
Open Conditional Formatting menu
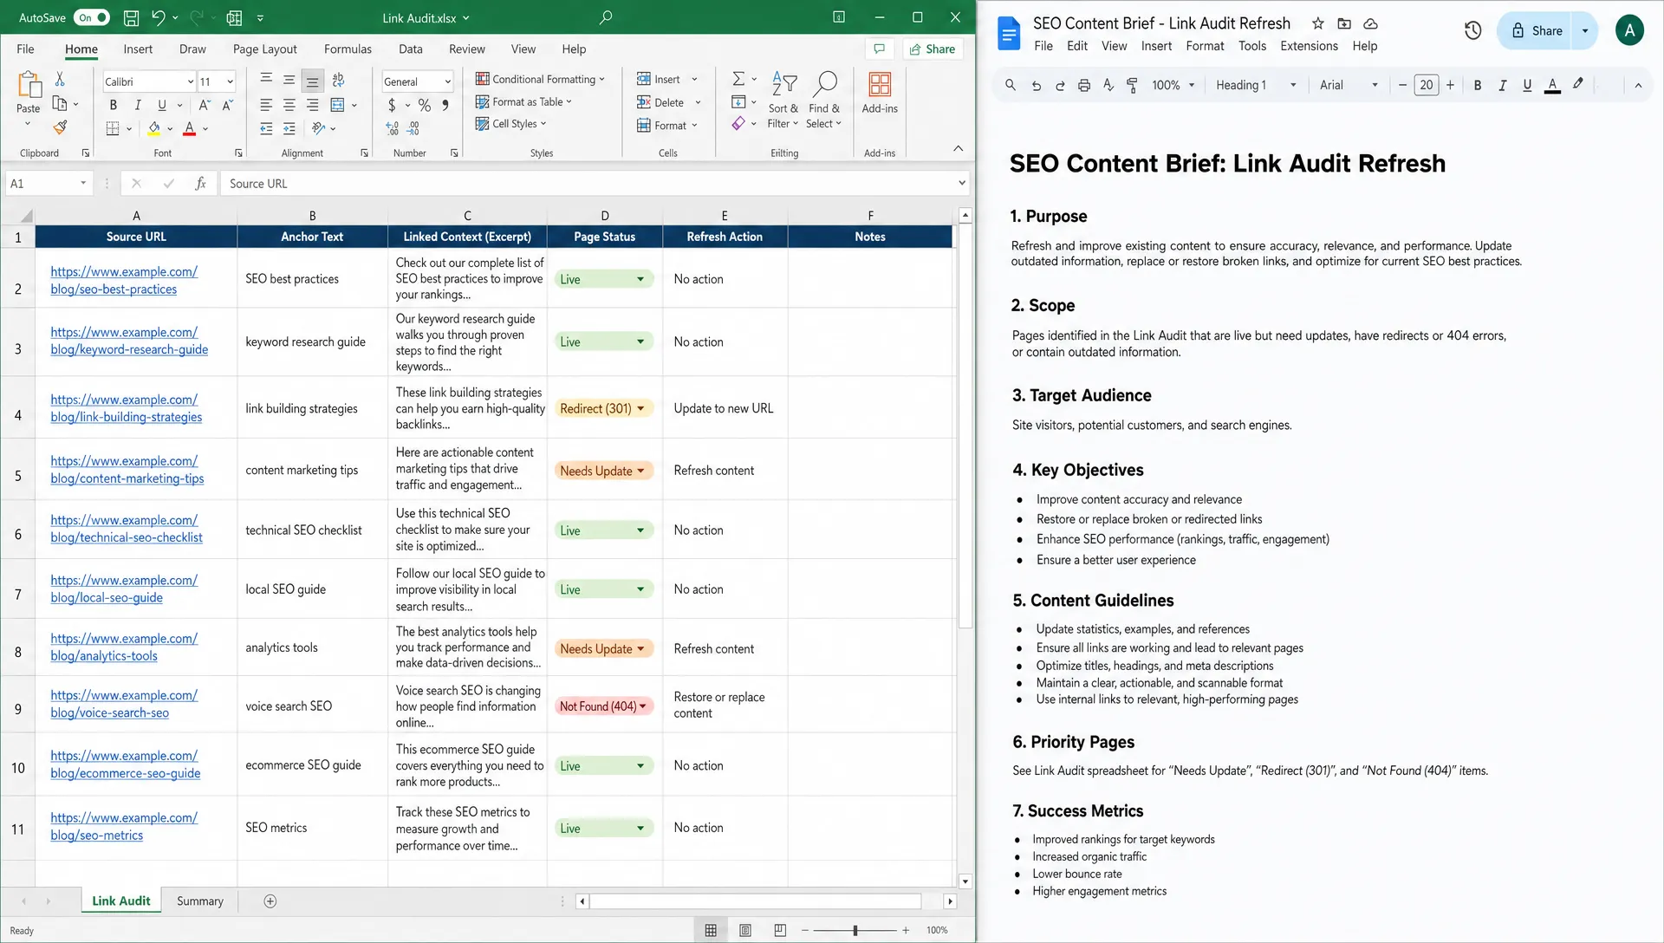[540, 79]
